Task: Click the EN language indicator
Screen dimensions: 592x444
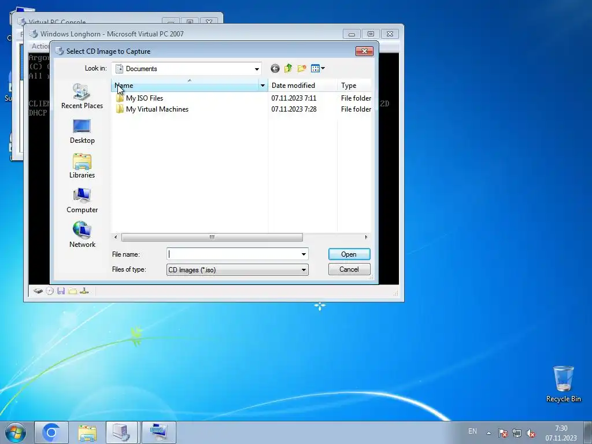Action: pos(472,431)
